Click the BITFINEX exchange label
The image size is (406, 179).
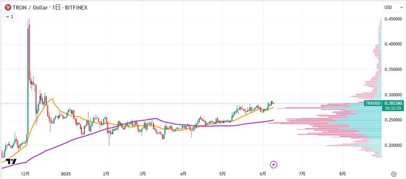point(76,7)
